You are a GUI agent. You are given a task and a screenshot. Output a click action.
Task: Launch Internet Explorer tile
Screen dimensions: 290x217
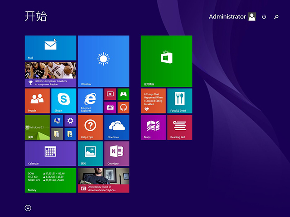90,101
